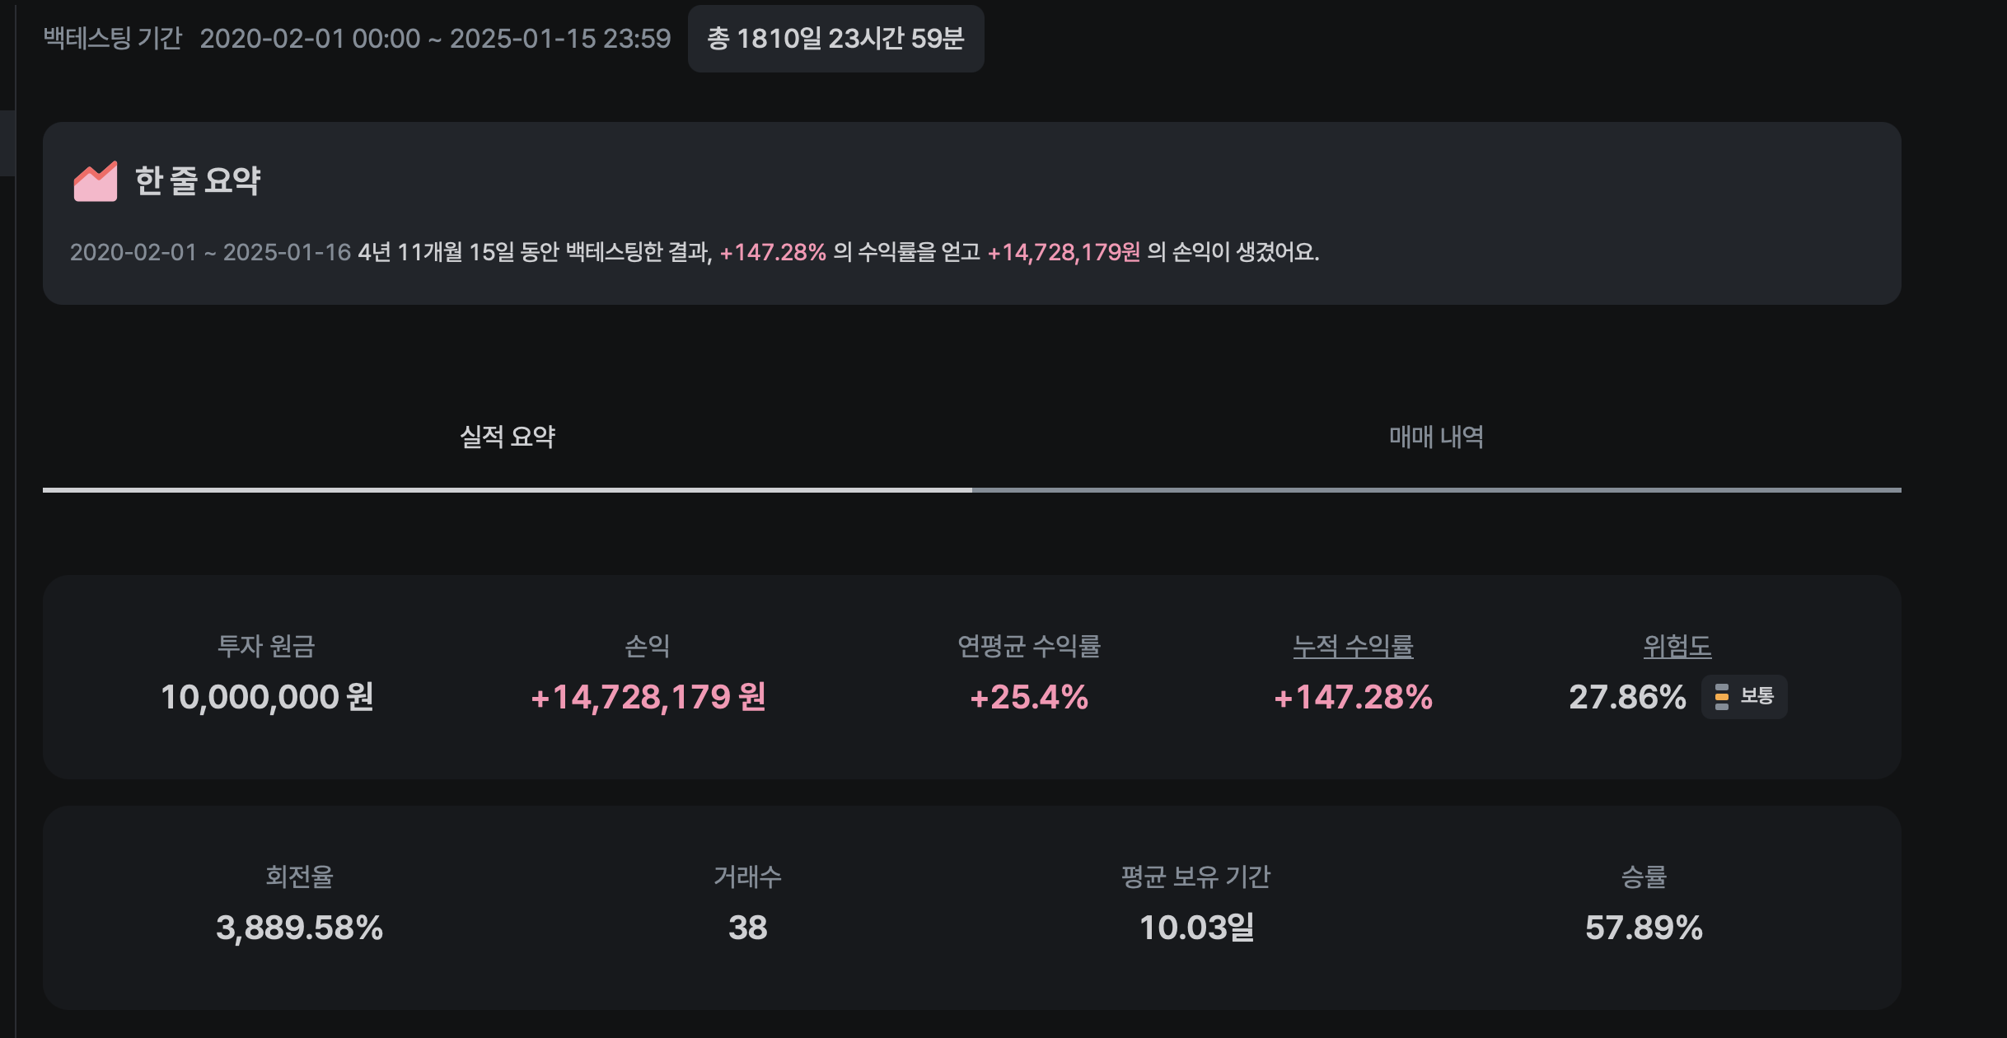Open the underlined 위험도 label
The image size is (2007, 1038).
pyautogui.click(x=1677, y=647)
